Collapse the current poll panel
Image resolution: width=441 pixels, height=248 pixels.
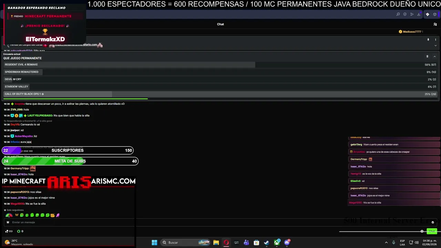pos(434,56)
